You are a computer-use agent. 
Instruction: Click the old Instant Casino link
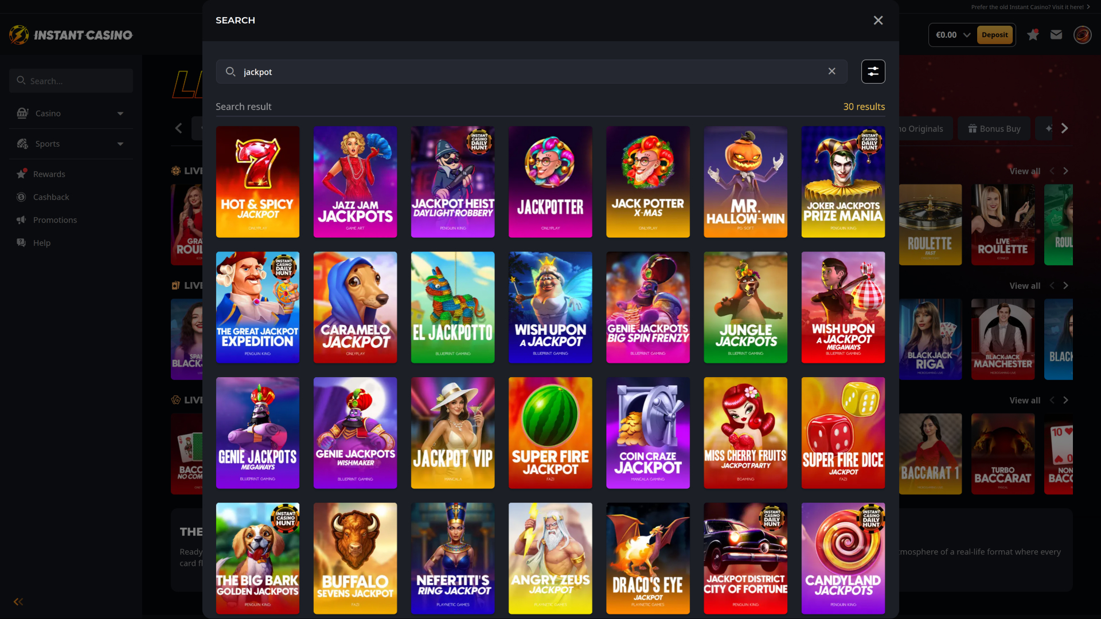[1029, 7]
